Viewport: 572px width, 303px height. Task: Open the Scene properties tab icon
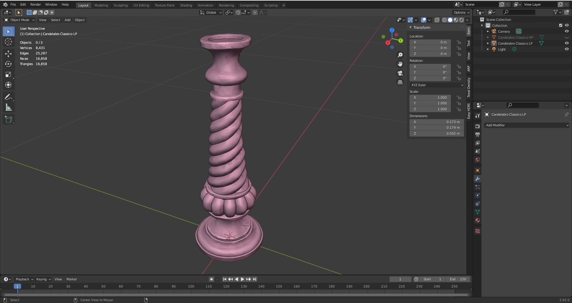(x=478, y=151)
